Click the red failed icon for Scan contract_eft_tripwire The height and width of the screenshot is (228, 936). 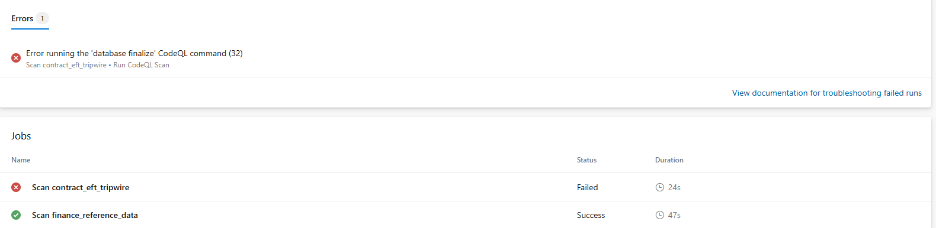(16, 187)
